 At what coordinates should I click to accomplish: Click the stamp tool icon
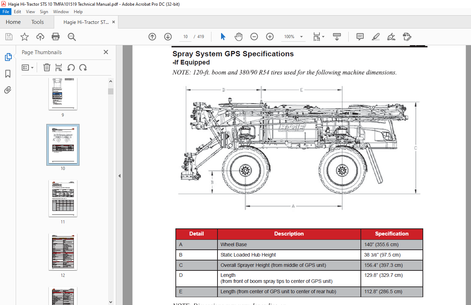point(407,37)
